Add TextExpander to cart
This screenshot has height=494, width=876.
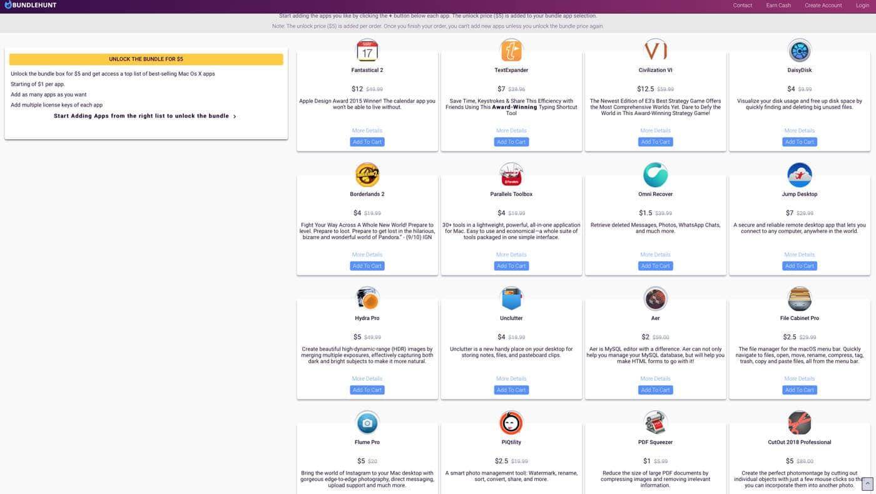click(511, 142)
